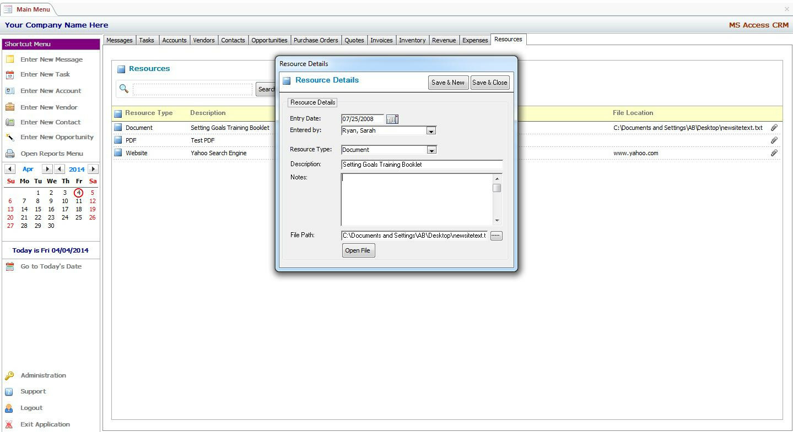This screenshot has width=793, height=432.
Task: Click the Test PDF description
Action: [x=203, y=140]
